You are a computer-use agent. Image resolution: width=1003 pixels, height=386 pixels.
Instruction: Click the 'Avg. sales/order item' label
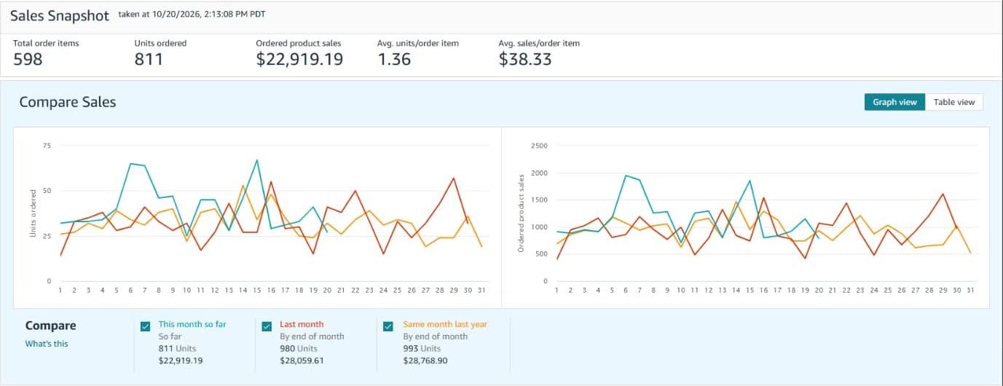[x=539, y=43]
